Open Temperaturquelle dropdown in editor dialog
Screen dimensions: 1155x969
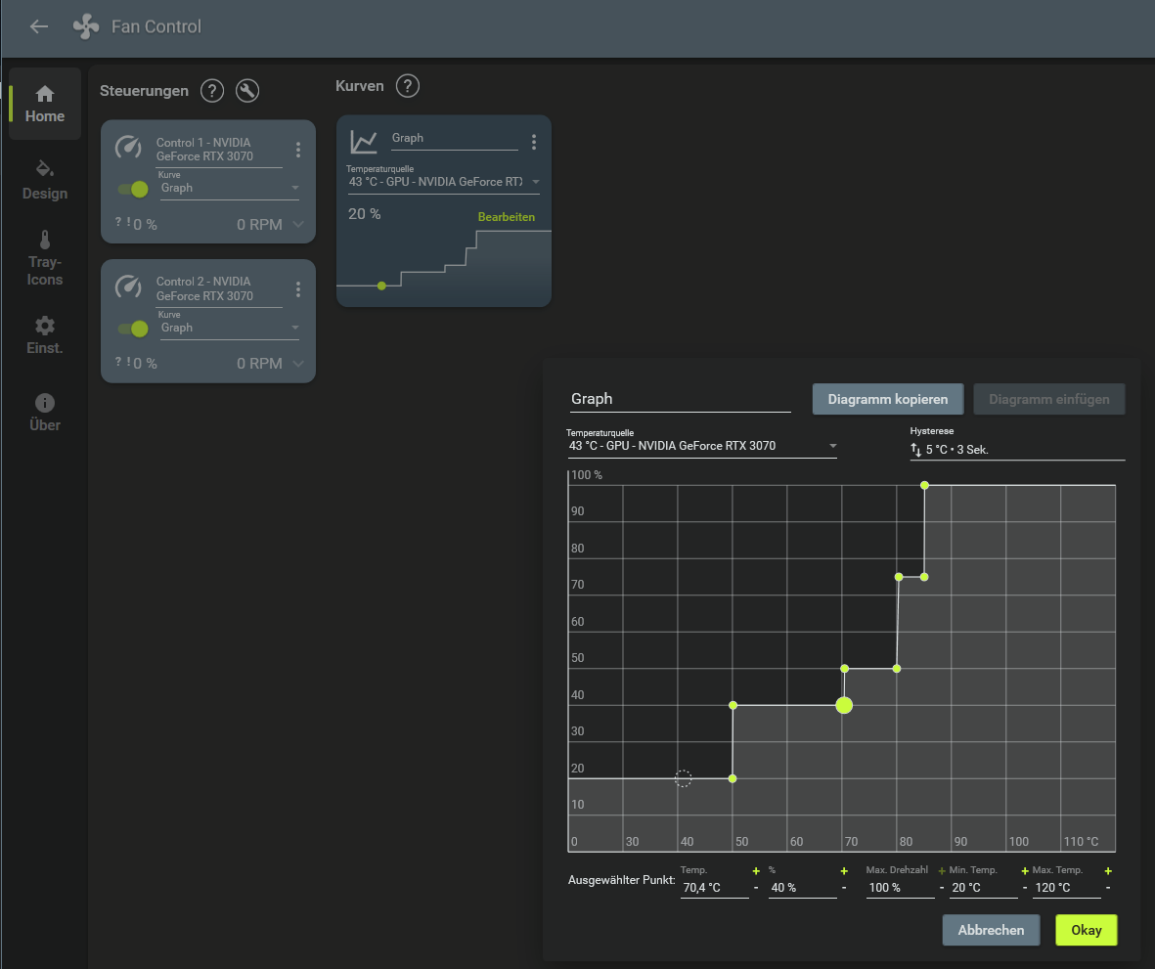click(701, 446)
